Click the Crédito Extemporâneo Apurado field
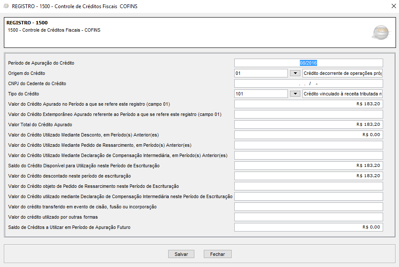 click(308, 114)
